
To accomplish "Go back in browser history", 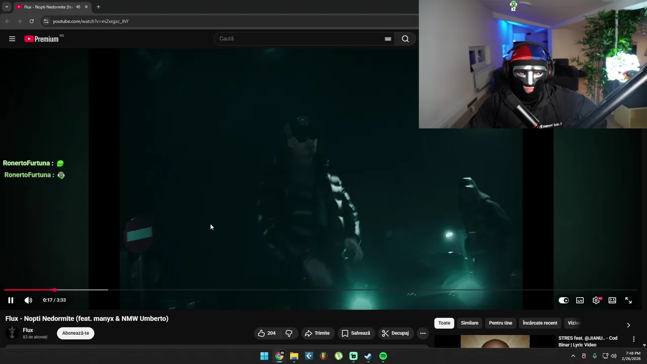I will [x=7, y=21].
